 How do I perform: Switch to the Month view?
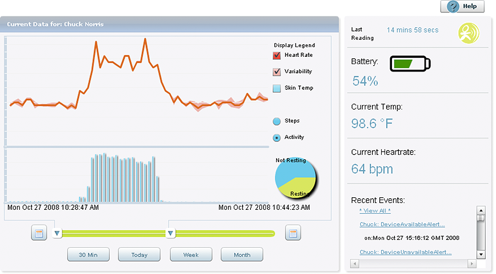click(242, 255)
